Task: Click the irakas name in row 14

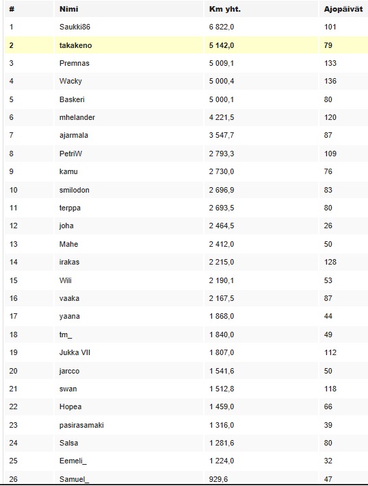Action: pyautogui.click(x=69, y=263)
